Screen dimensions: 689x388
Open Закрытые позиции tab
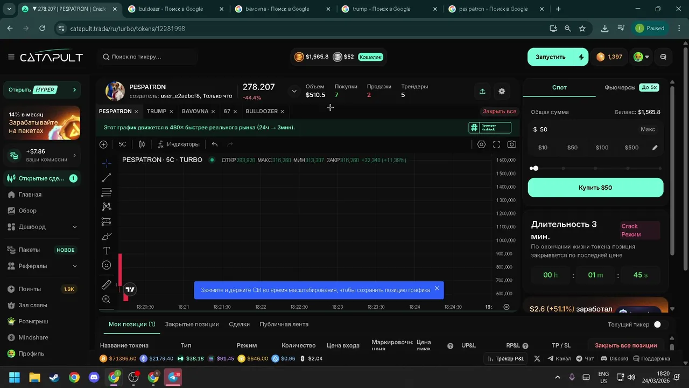click(192, 324)
